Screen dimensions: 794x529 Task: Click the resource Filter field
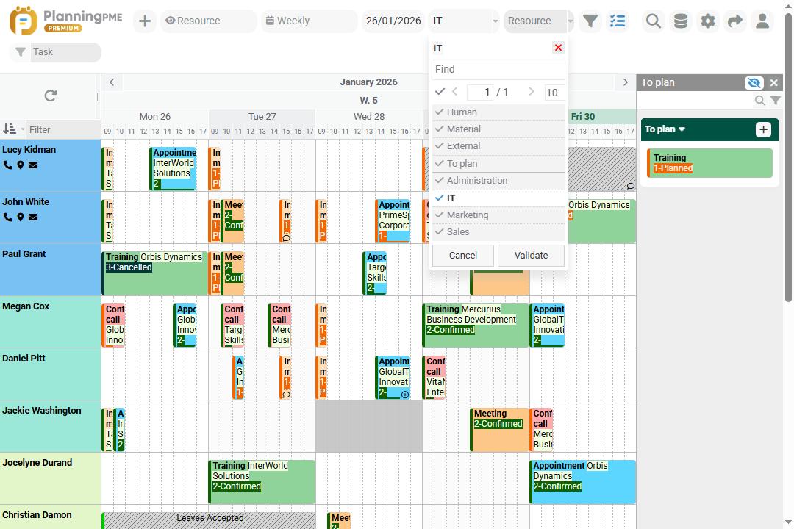(x=64, y=129)
